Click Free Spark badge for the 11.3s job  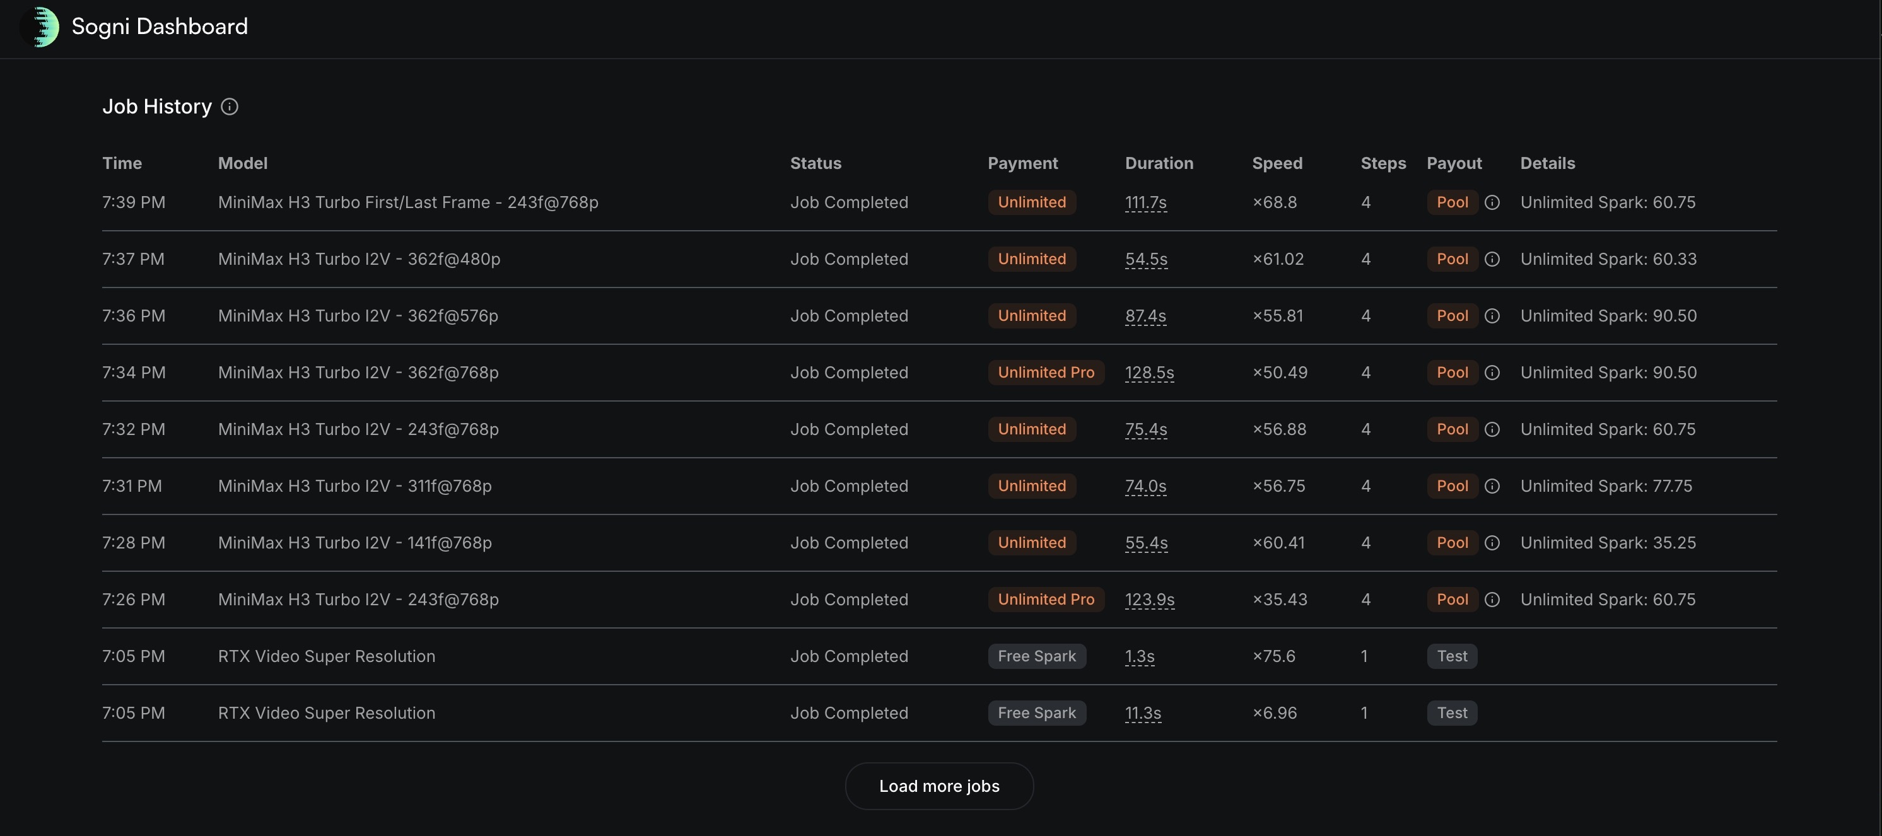(1037, 712)
